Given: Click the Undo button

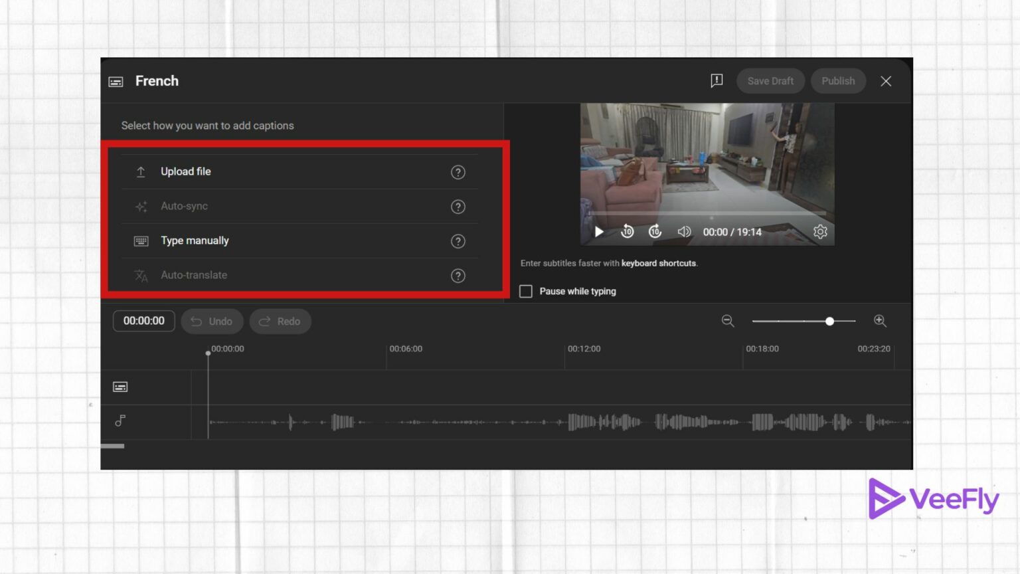Looking at the screenshot, I should coord(212,321).
